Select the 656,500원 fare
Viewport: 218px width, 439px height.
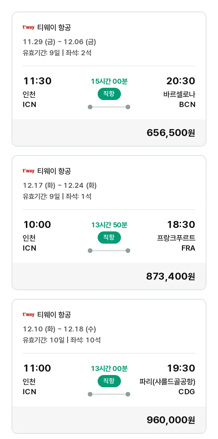click(171, 133)
